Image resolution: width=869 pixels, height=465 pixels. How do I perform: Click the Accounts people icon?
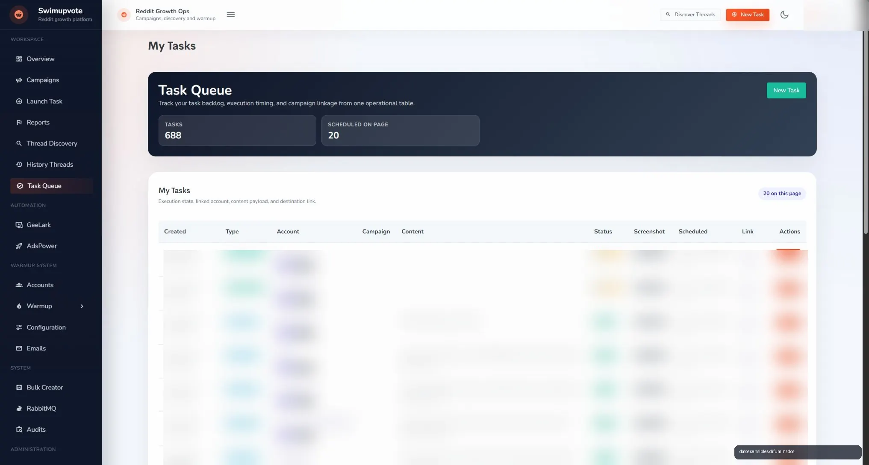(19, 285)
